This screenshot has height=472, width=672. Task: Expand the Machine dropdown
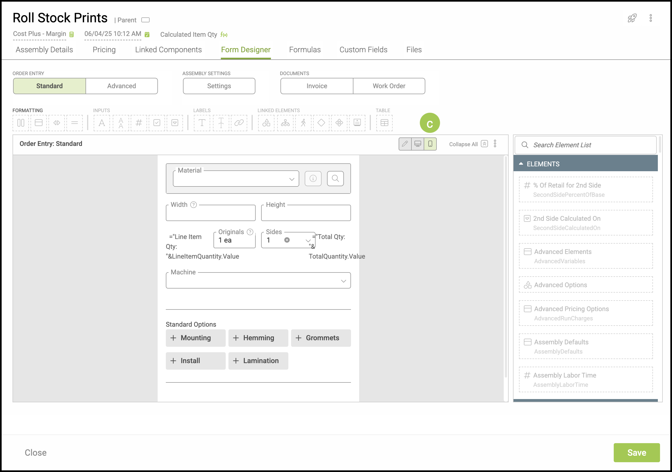[x=258, y=281]
